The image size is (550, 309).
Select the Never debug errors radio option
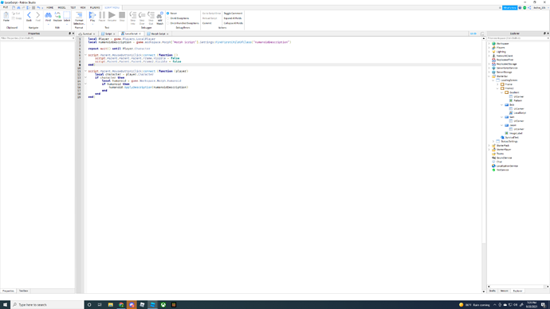(172, 14)
